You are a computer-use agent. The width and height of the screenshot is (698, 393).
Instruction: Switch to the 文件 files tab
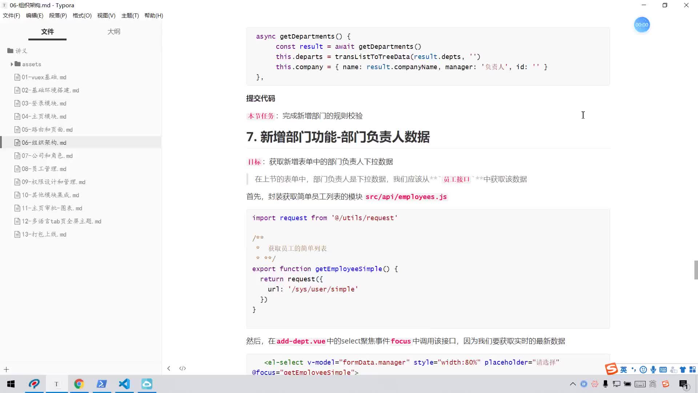tap(47, 32)
